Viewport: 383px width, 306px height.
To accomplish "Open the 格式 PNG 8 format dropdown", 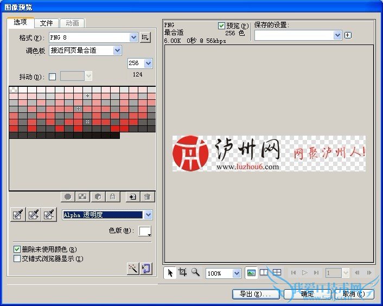I will click(133, 37).
